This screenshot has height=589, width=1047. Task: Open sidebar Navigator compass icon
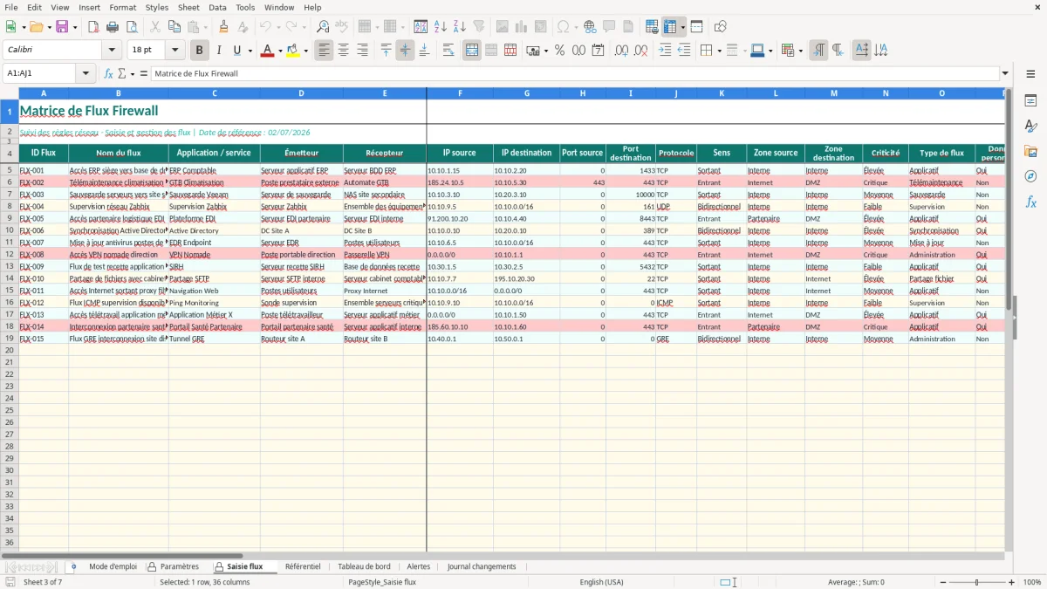click(x=1030, y=176)
